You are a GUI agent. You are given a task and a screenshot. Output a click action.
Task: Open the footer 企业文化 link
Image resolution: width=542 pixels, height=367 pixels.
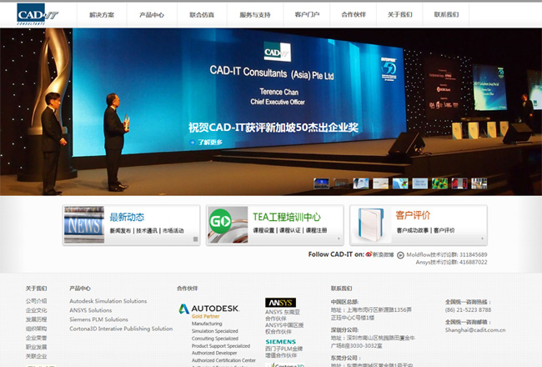[x=37, y=310]
